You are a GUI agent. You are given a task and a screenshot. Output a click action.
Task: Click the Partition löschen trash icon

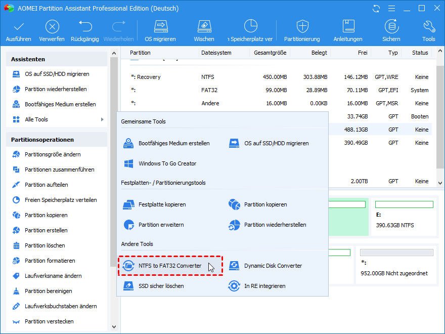click(17, 245)
